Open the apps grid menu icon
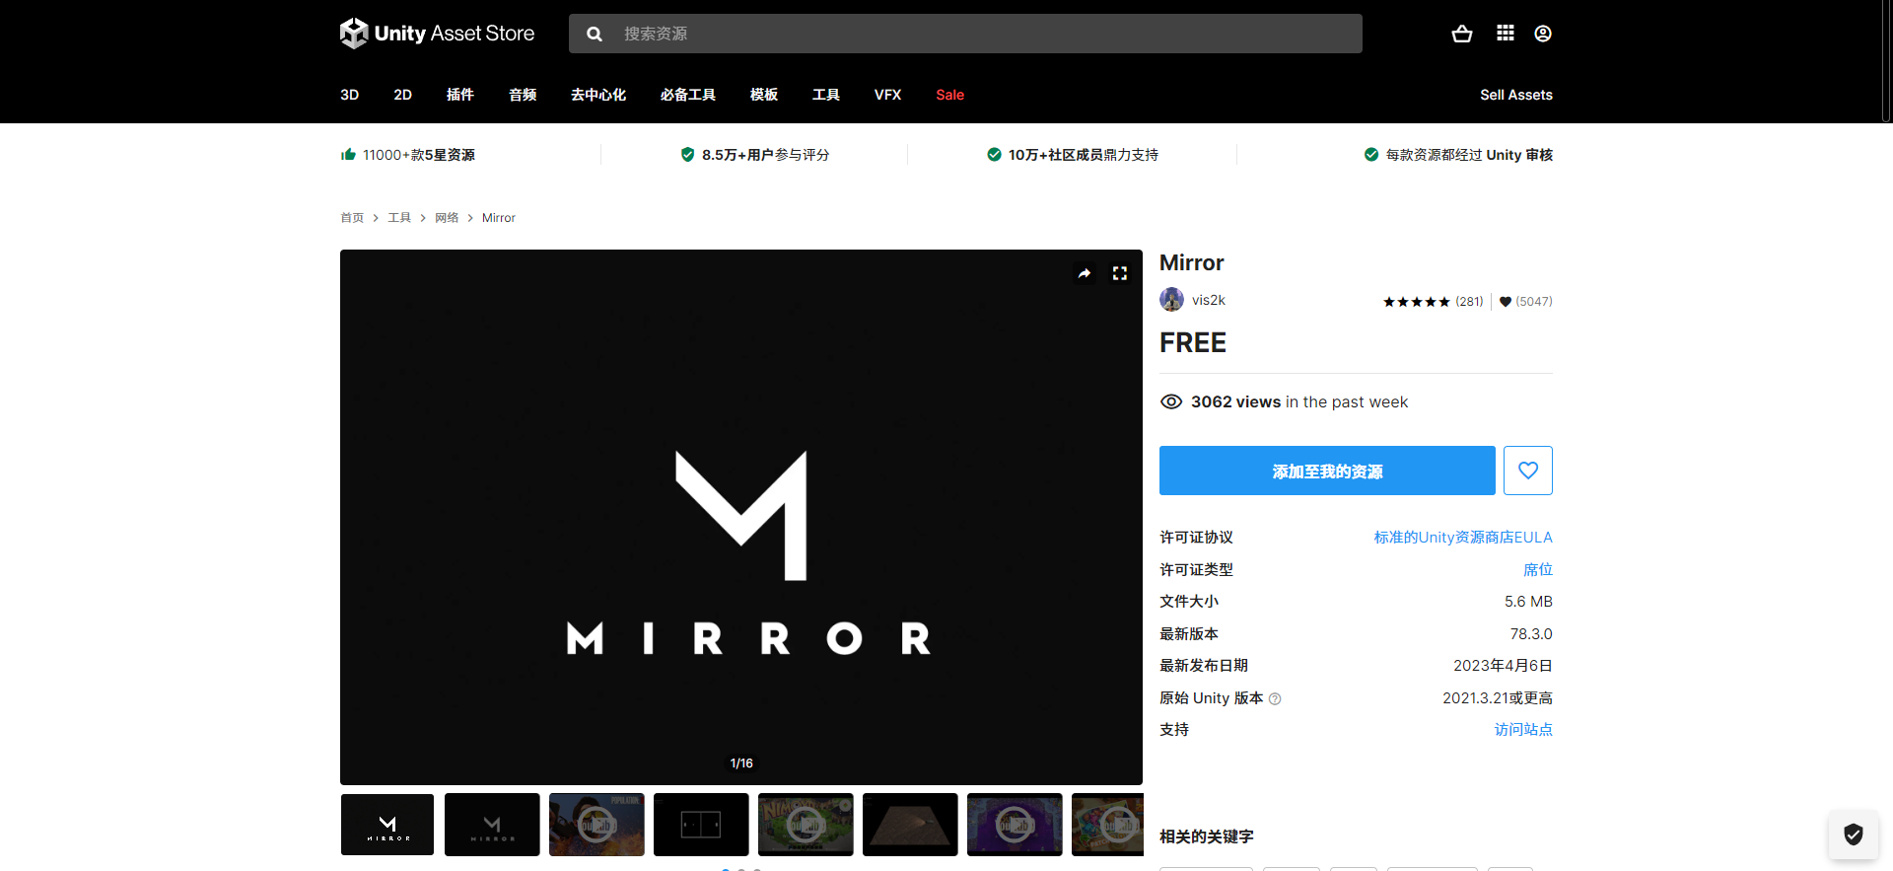This screenshot has width=1893, height=871. coord(1505,34)
